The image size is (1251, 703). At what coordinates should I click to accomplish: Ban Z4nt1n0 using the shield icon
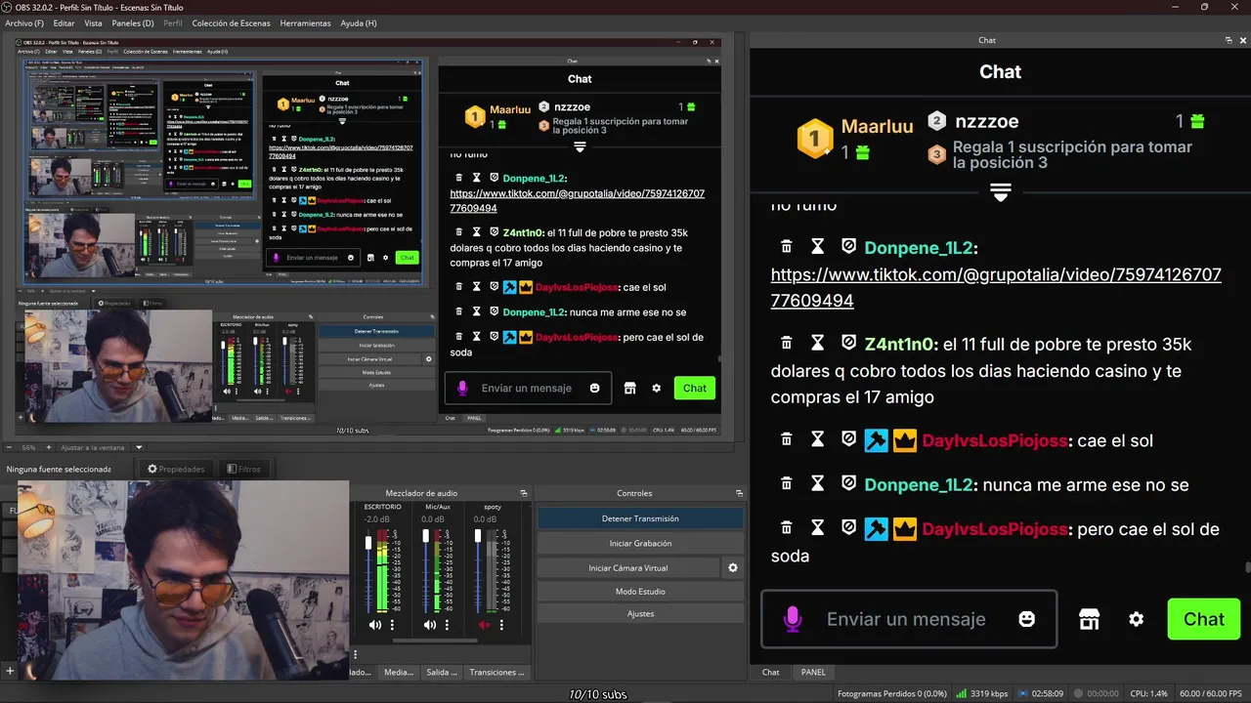[x=848, y=344]
